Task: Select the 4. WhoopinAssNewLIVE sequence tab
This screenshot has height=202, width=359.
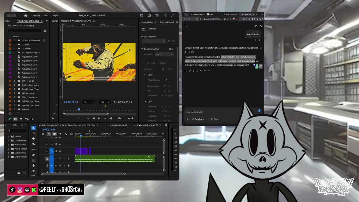Action: (x=148, y=125)
